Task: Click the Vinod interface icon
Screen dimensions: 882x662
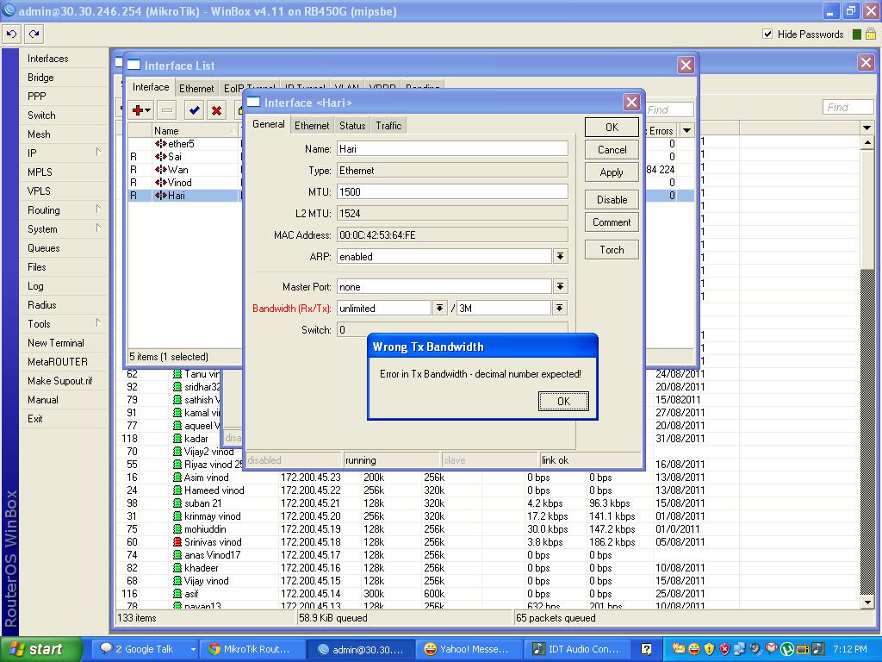Action: 160,183
